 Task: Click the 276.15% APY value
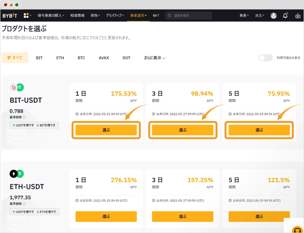click(x=123, y=180)
